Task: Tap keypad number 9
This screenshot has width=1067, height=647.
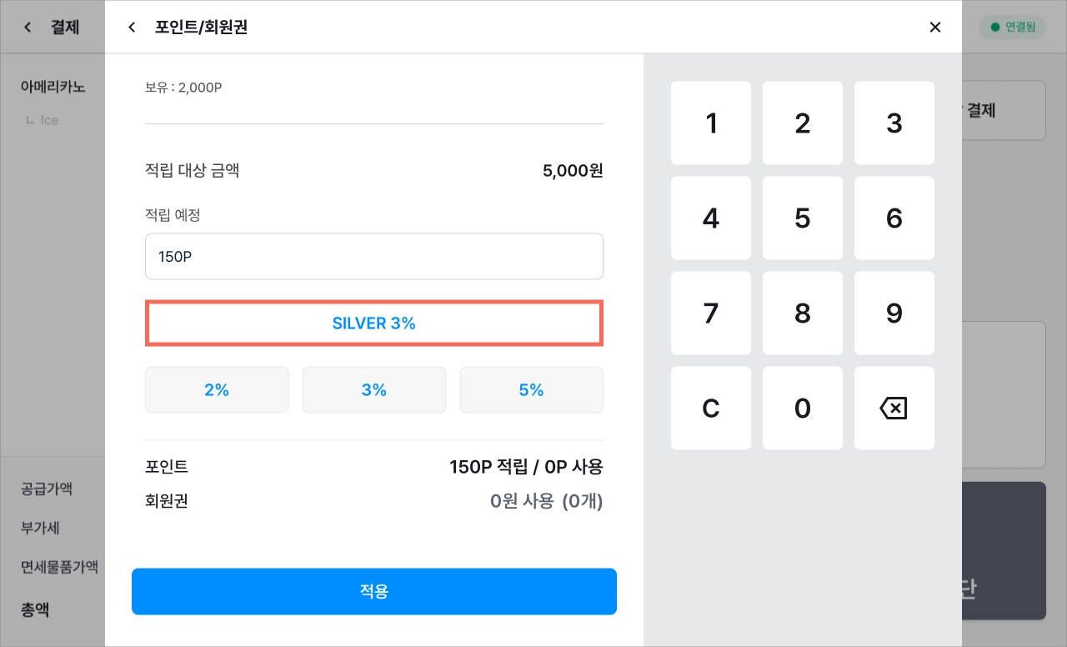Action: point(894,313)
